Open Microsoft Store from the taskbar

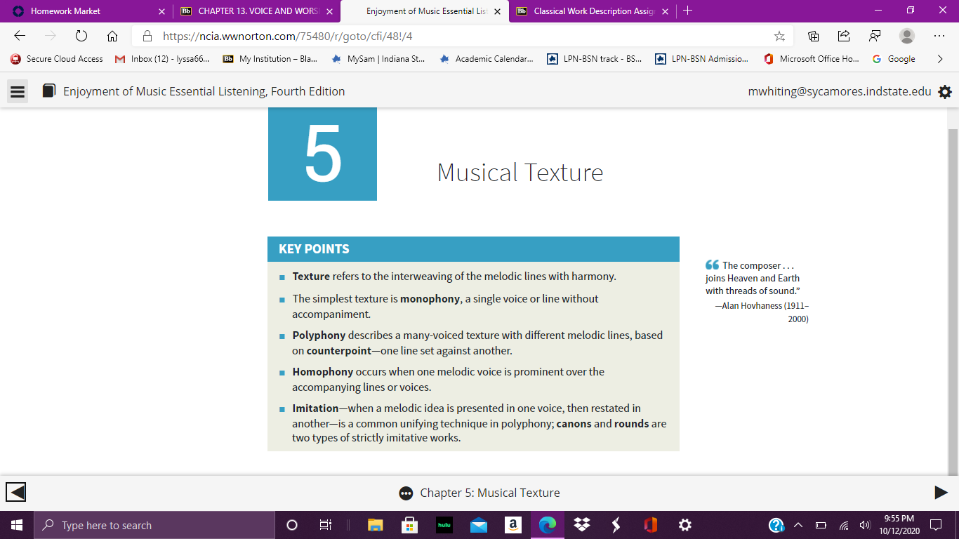(x=409, y=525)
